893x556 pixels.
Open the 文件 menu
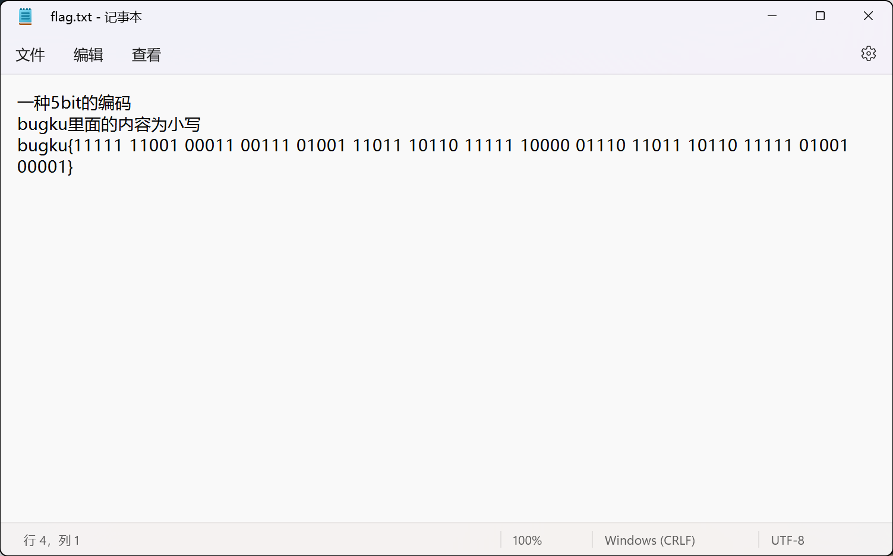30,55
